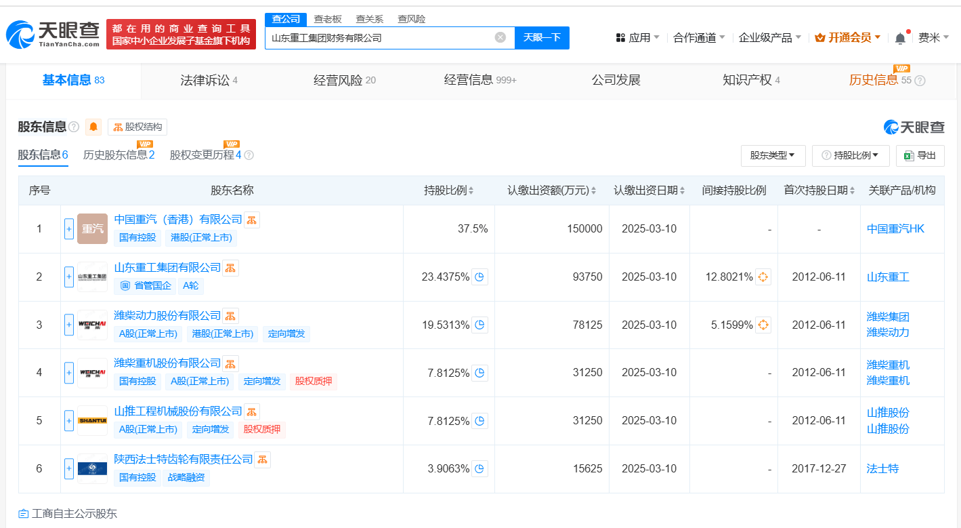
Task: Click the 陕西法士特齿轮 company logo
Action: pyautogui.click(x=92, y=468)
